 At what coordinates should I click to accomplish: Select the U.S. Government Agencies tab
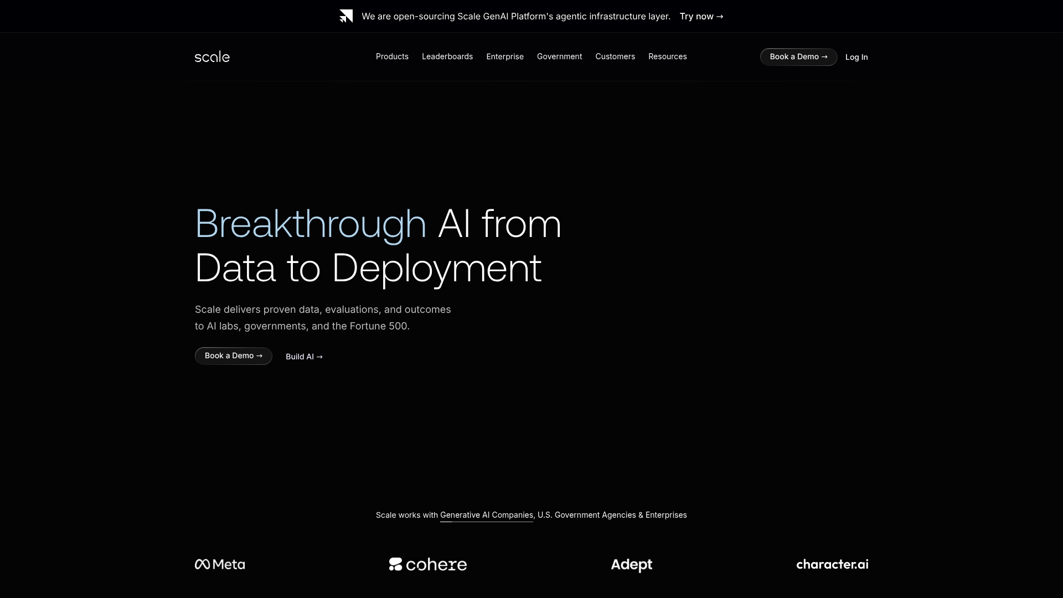click(586, 515)
